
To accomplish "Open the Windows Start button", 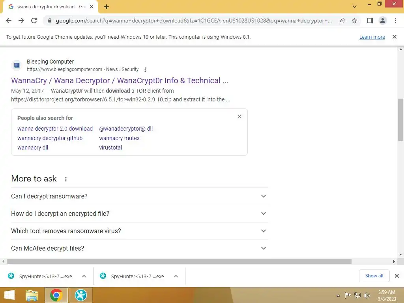I will pos(9,295).
